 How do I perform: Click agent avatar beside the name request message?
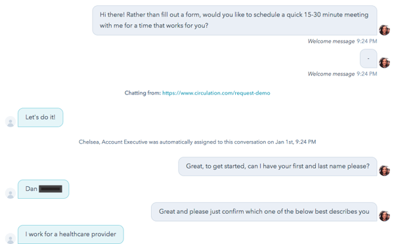point(384,171)
